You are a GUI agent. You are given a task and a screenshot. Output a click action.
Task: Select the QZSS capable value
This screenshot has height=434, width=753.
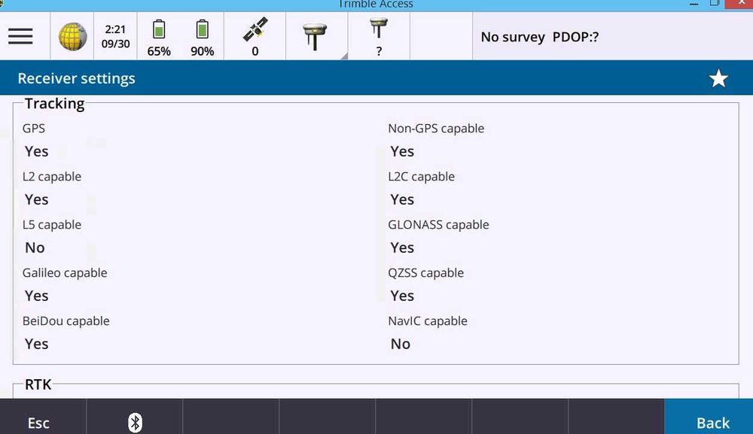pyautogui.click(x=402, y=296)
